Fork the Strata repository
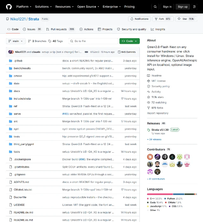203x222 pixels. (163, 19)
